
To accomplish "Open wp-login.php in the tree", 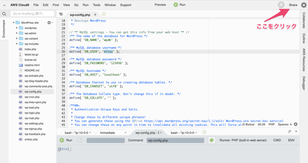I will tap(32, 113).
